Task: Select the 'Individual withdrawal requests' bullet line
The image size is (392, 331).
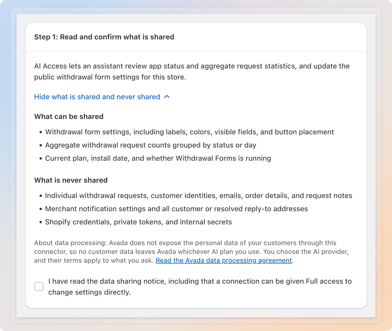Action: coord(198,196)
